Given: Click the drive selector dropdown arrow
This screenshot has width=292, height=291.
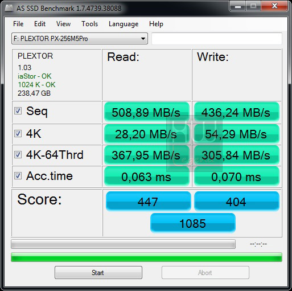Looking at the screenshot, I should [143, 39].
